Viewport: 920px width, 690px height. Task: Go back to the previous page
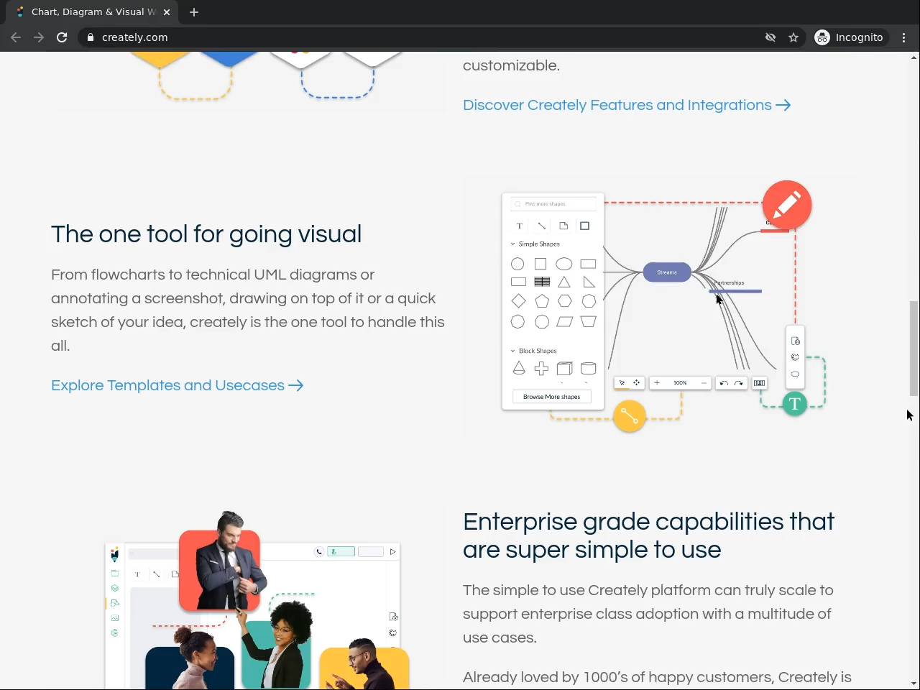coord(16,37)
